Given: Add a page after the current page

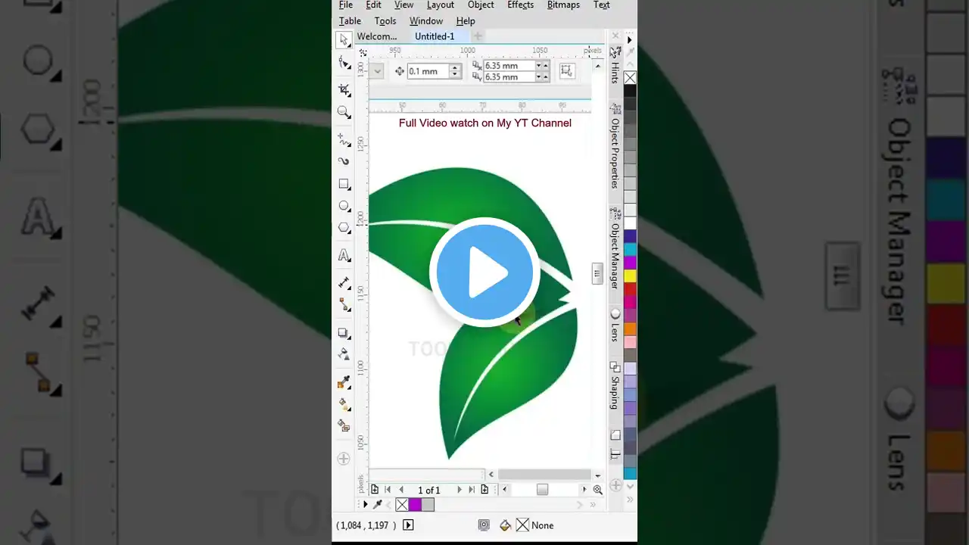Looking at the screenshot, I should click(x=484, y=490).
